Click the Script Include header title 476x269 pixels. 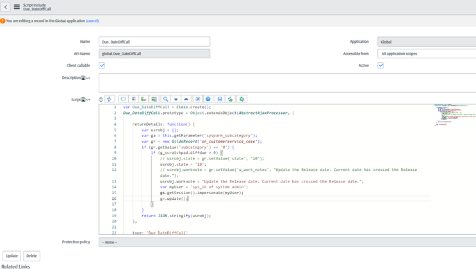pyautogui.click(x=35, y=5)
